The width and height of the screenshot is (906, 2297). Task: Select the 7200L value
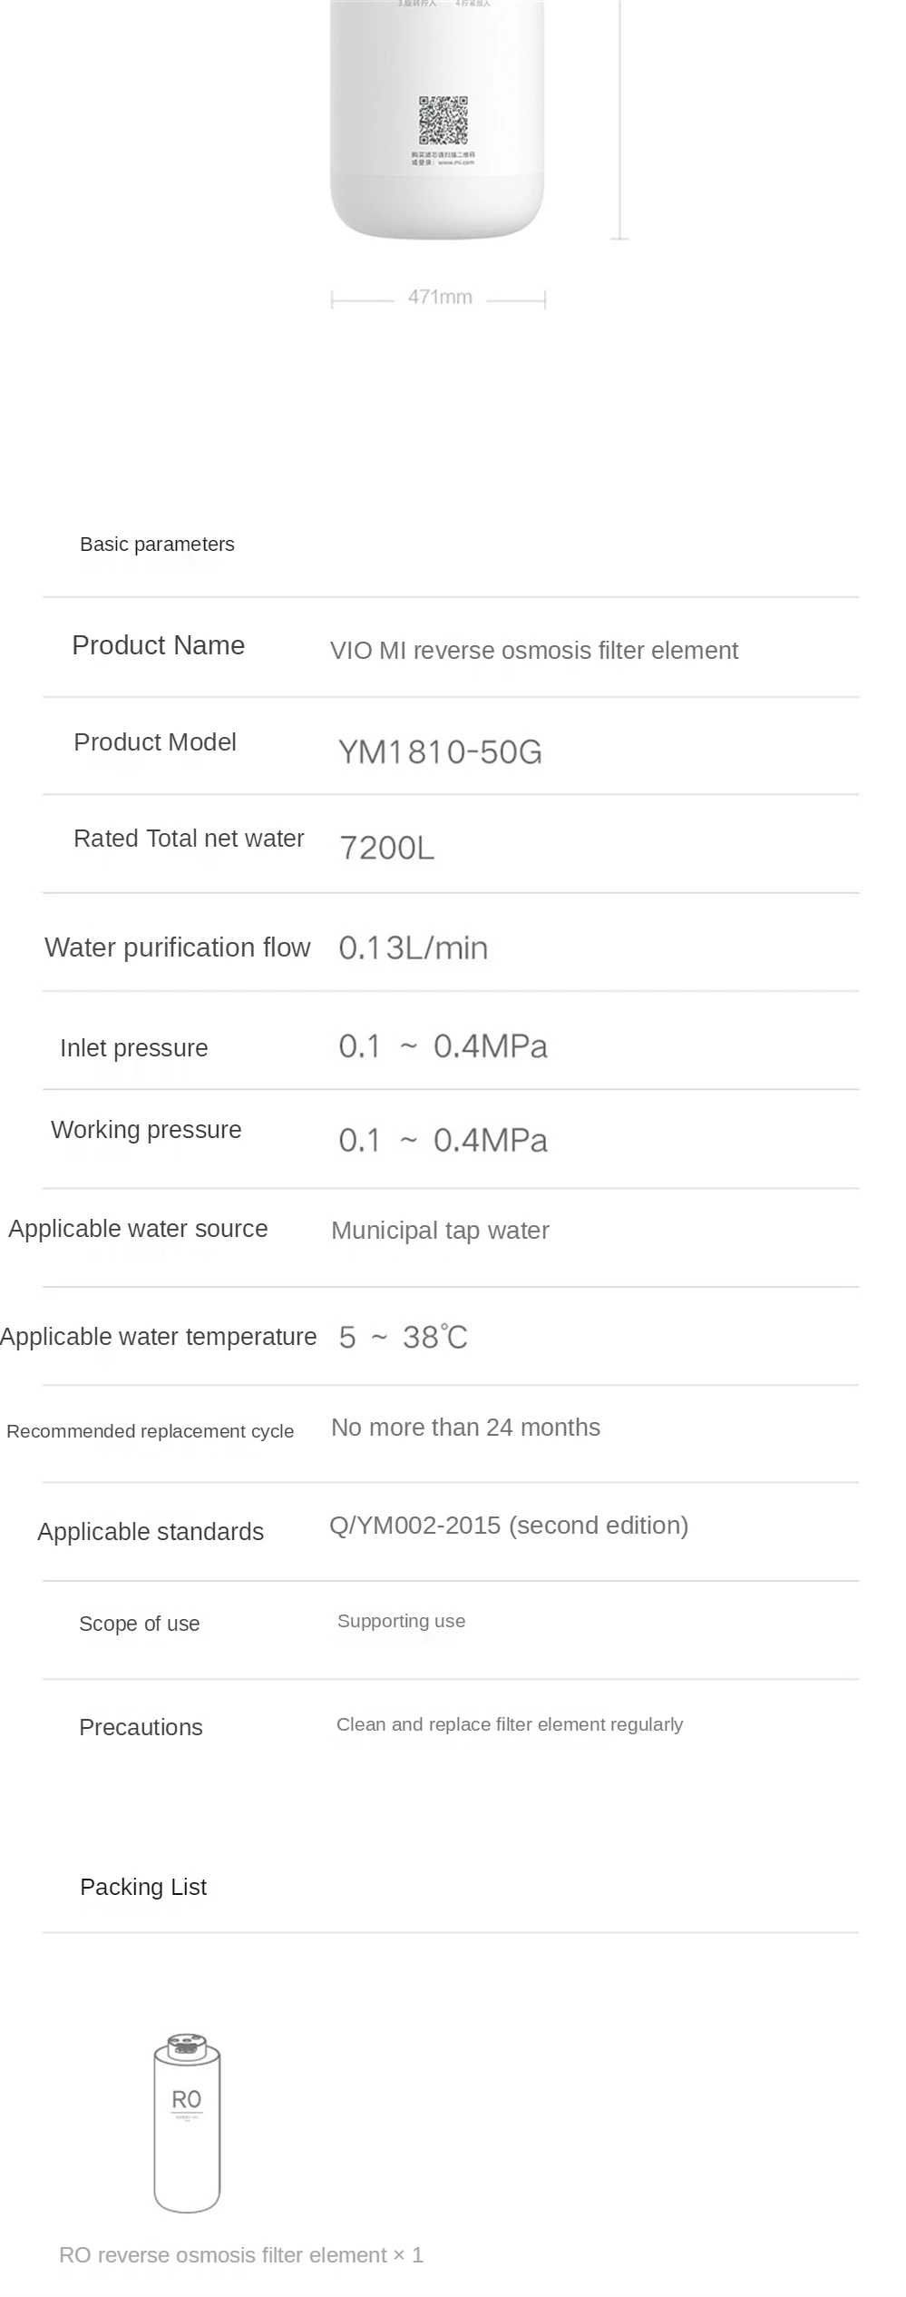pyautogui.click(x=386, y=849)
